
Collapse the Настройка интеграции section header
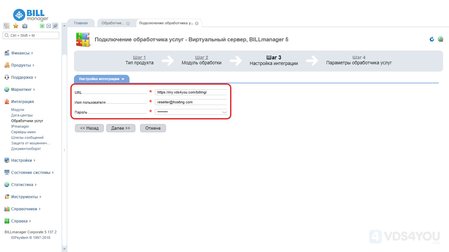tap(102, 79)
